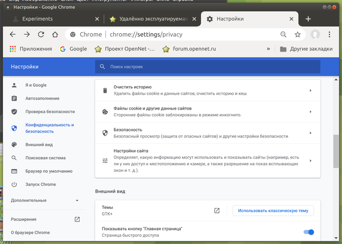
Task: Switch to the Experiments tab
Action: [x=54, y=19]
